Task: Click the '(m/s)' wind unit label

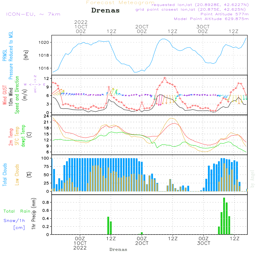Action: (25, 95)
